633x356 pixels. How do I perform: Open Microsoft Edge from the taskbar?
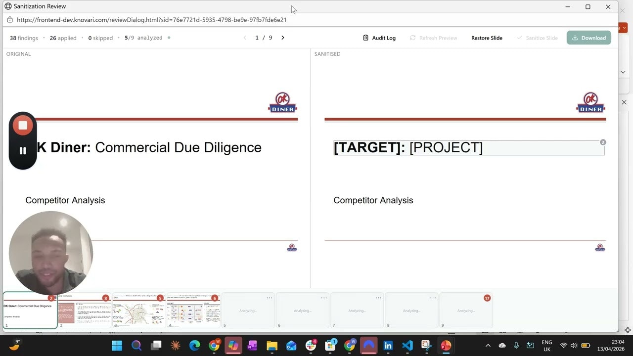point(195,345)
